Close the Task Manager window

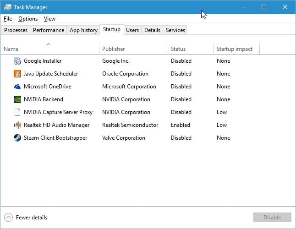[x=285, y=7]
